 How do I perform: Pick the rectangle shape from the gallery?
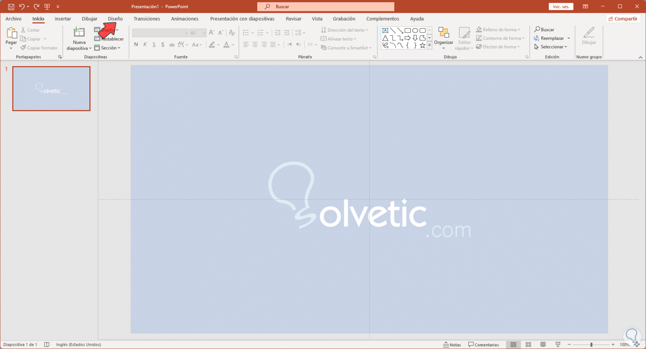pyautogui.click(x=408, y=30)
